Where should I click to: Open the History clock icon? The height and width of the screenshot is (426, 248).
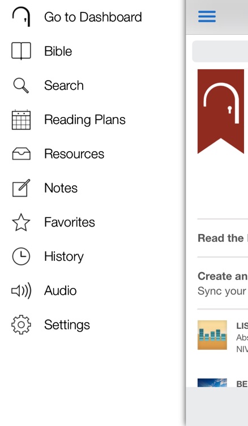pyautogui.click(x=21, y=256)
